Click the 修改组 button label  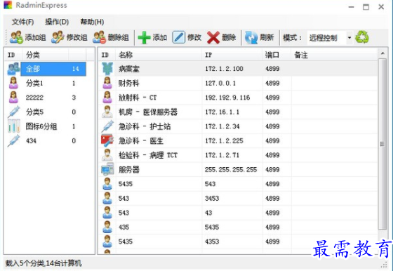[x=77, y=38]
